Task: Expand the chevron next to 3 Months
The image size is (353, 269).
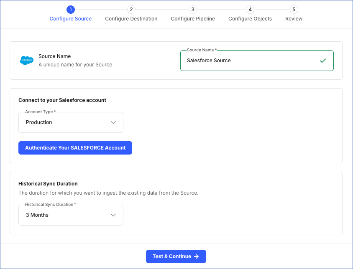Action: (113, 215)
